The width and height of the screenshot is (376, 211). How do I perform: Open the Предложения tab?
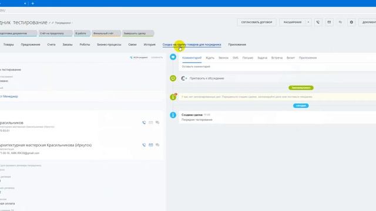31,45
